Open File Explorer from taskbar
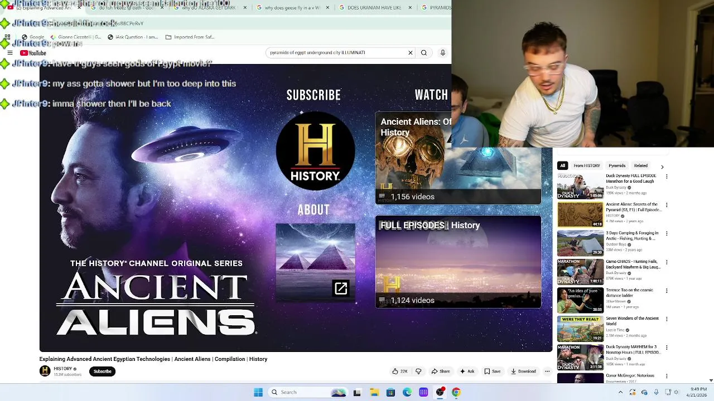 [374, 392]
